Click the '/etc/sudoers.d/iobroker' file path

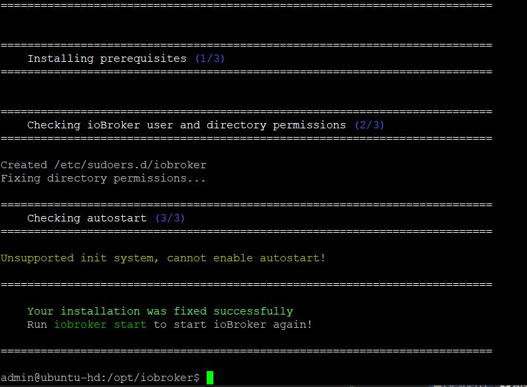click(130, 165)
